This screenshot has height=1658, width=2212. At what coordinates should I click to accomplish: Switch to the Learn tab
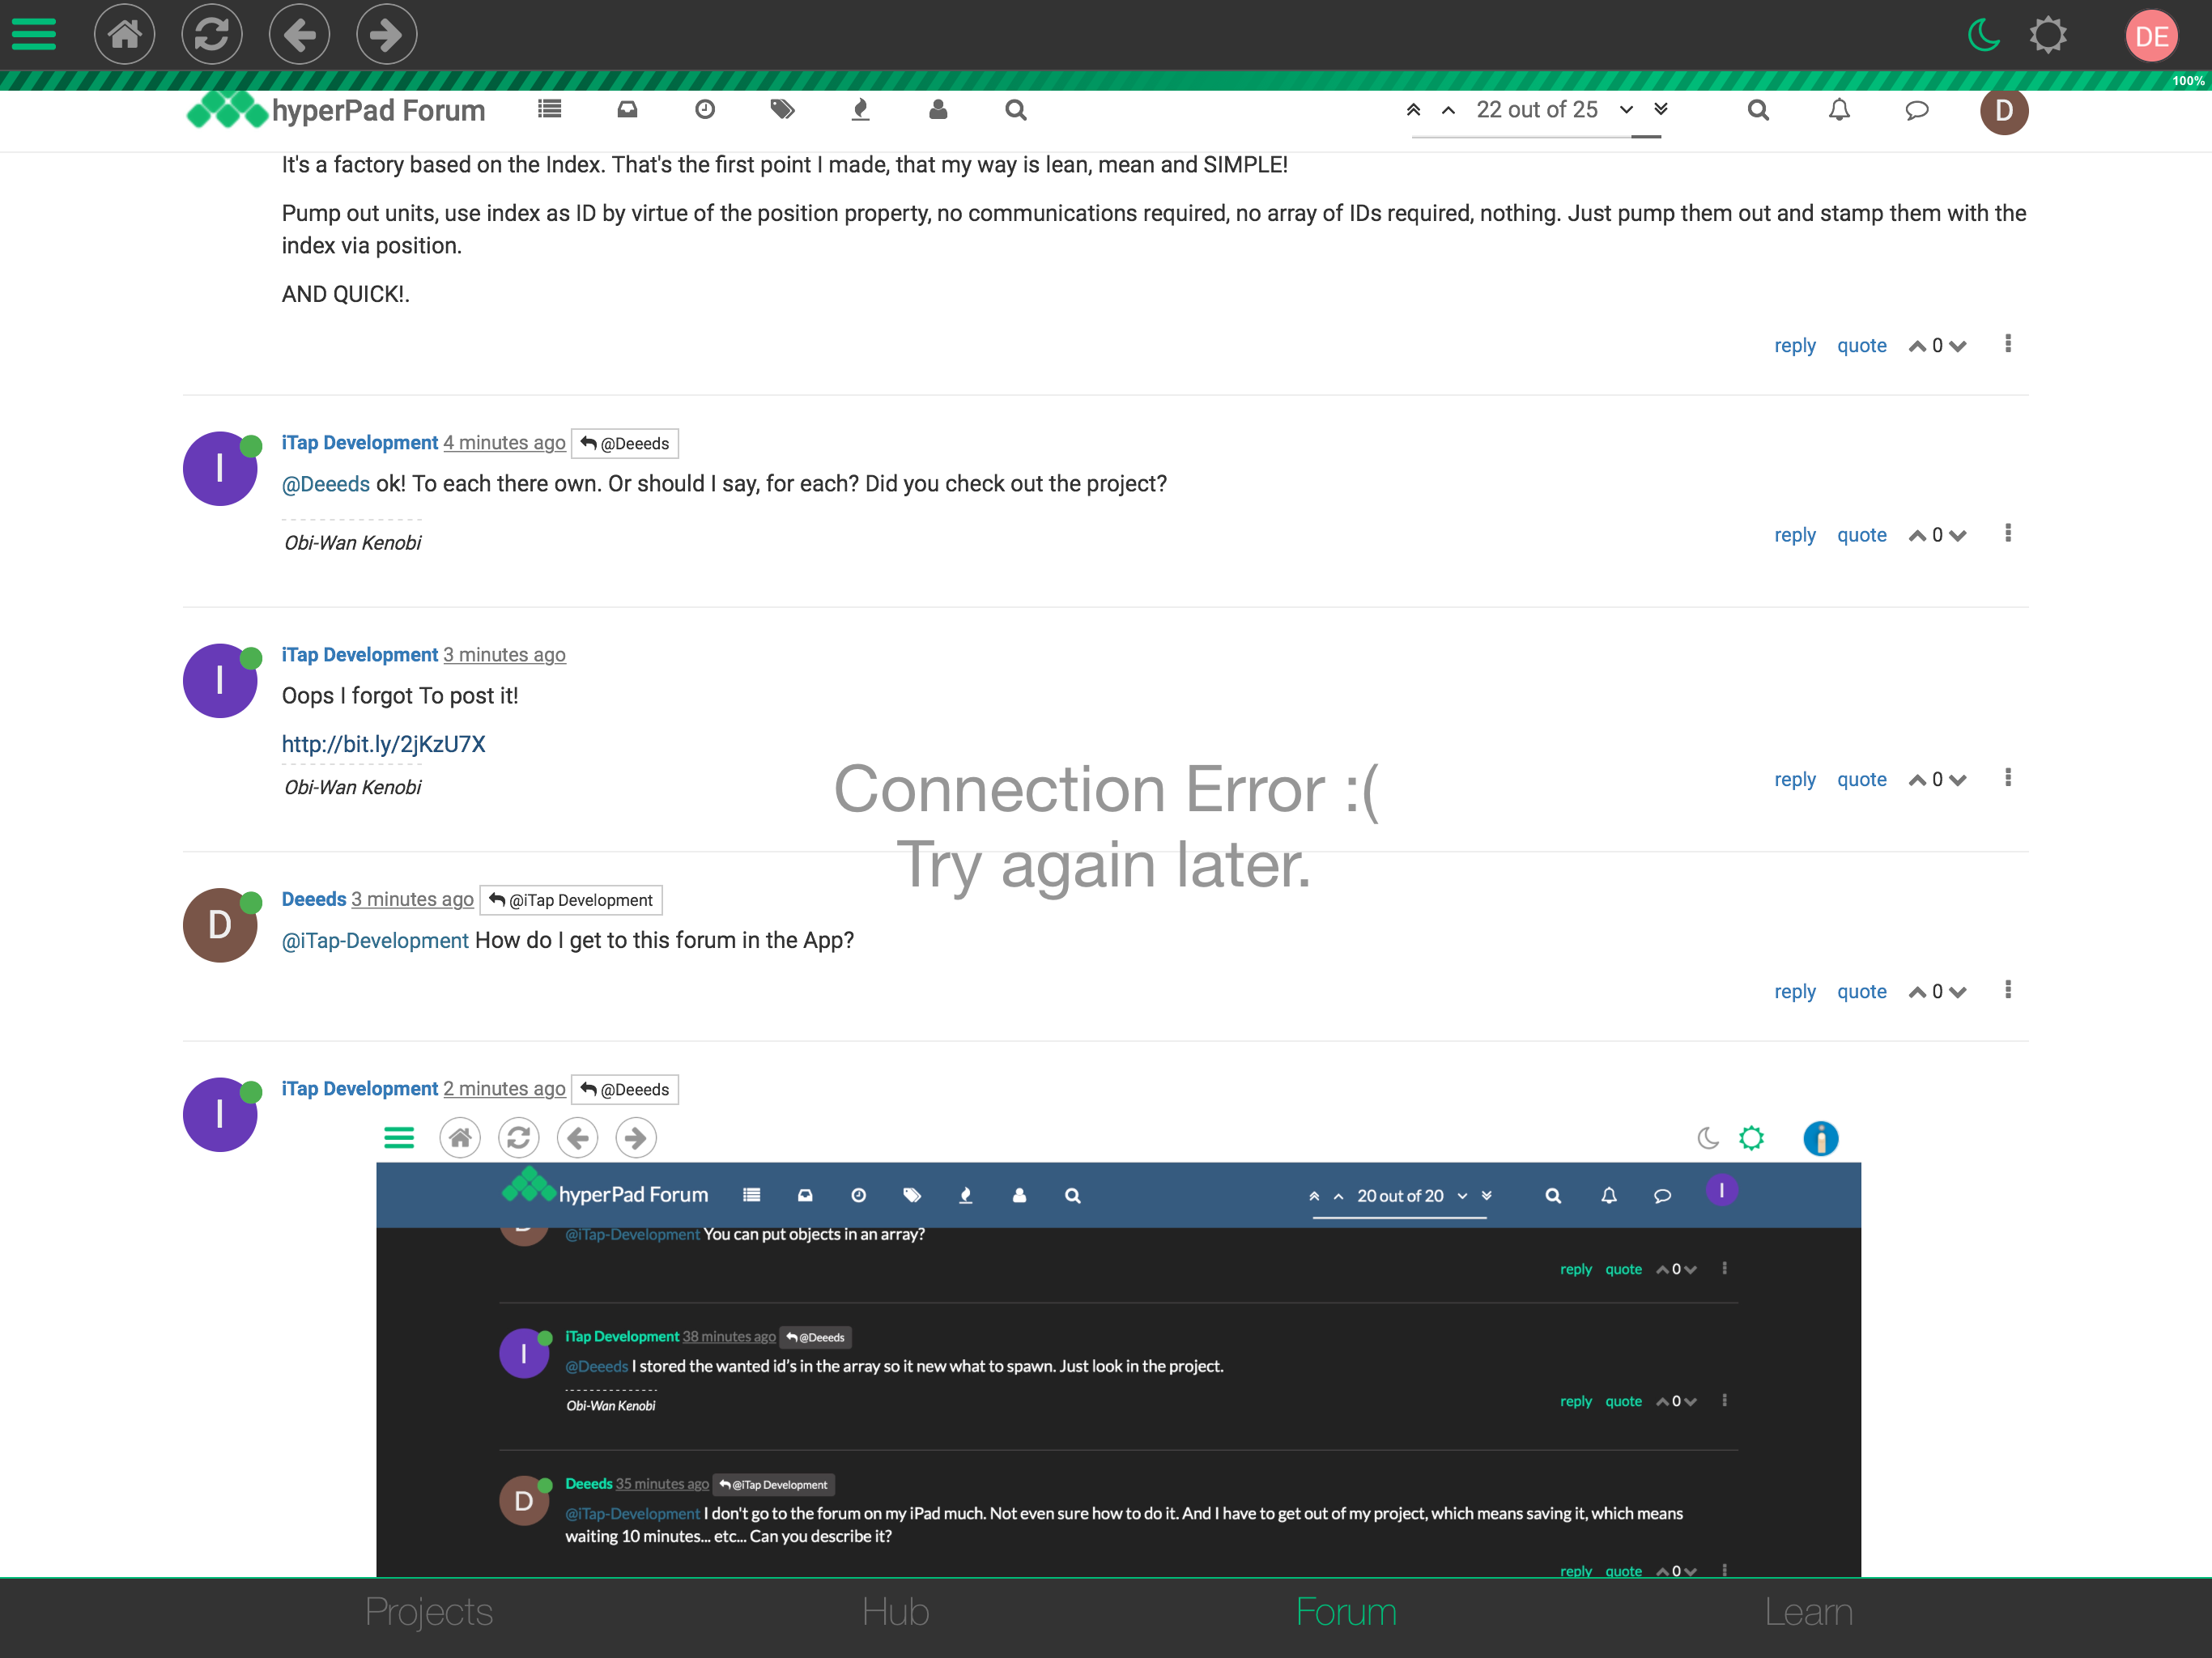tap(1807, 1612)
